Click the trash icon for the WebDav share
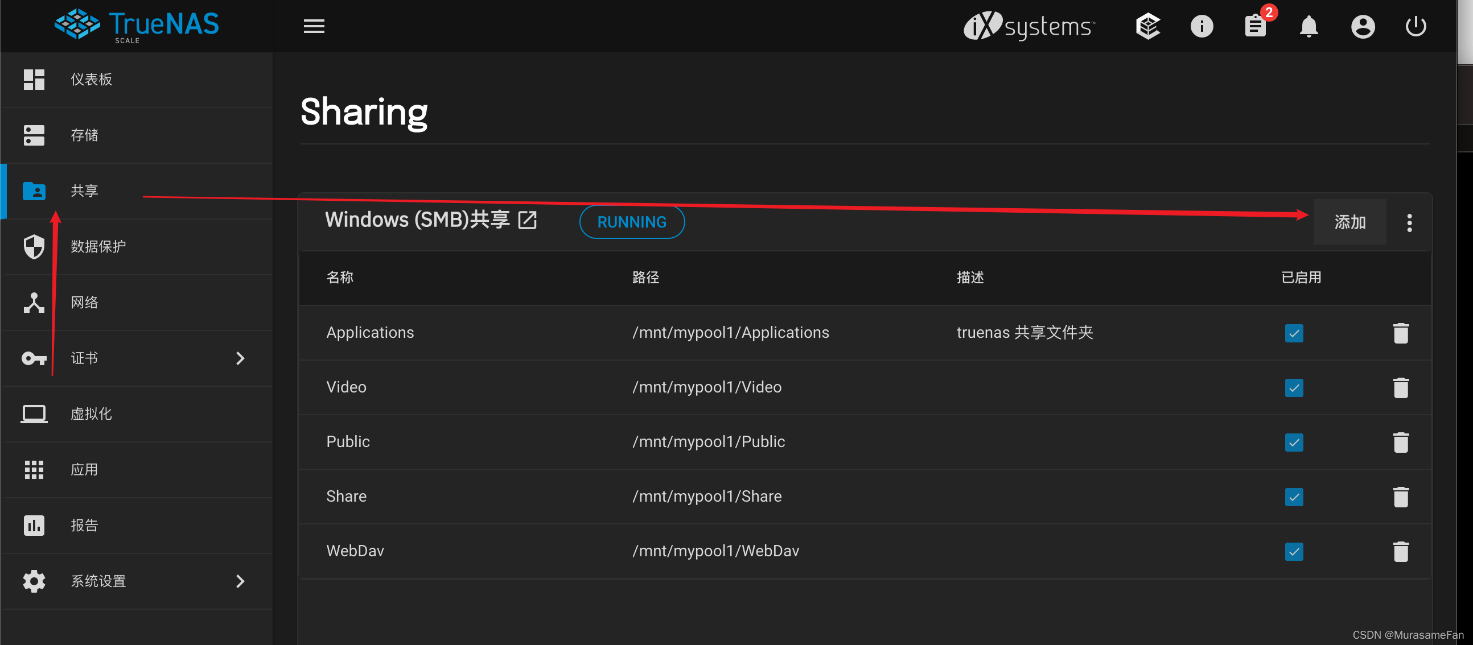The width and height of the screenshot is (1473, 645). (x=1400, y=551)
